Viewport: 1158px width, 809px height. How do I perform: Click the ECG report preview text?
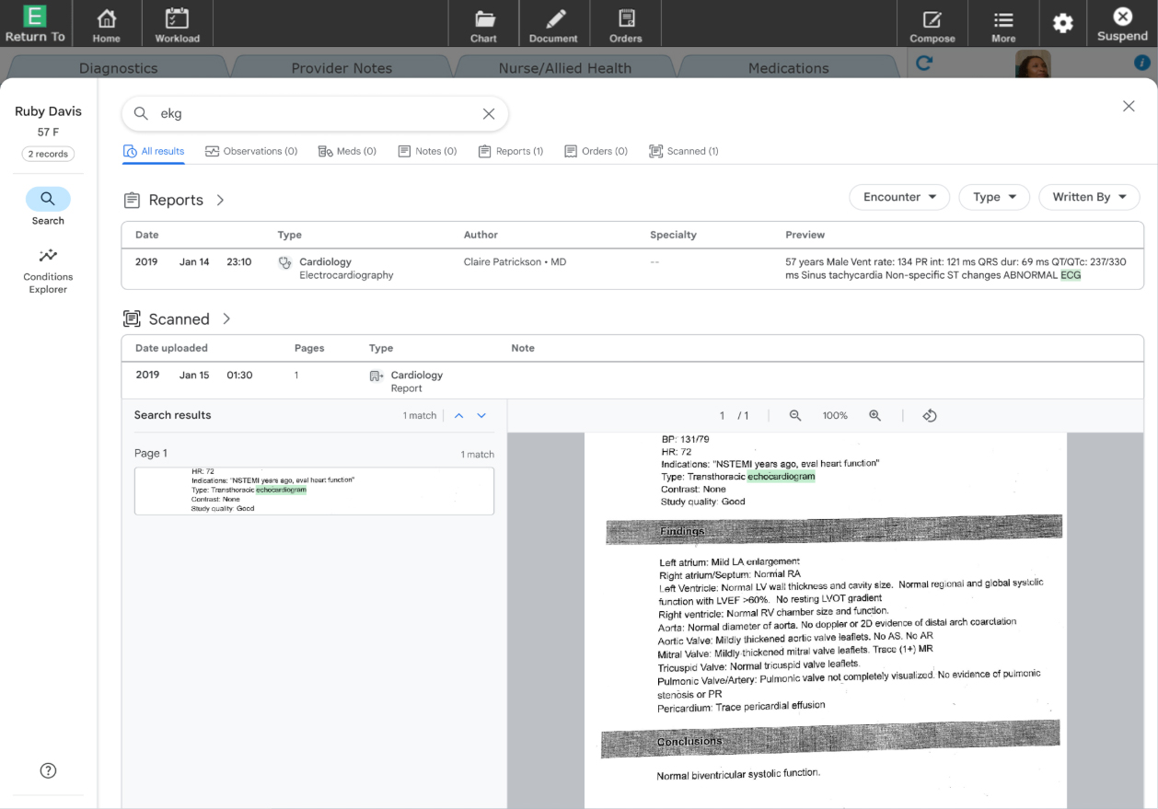point(955,269)
